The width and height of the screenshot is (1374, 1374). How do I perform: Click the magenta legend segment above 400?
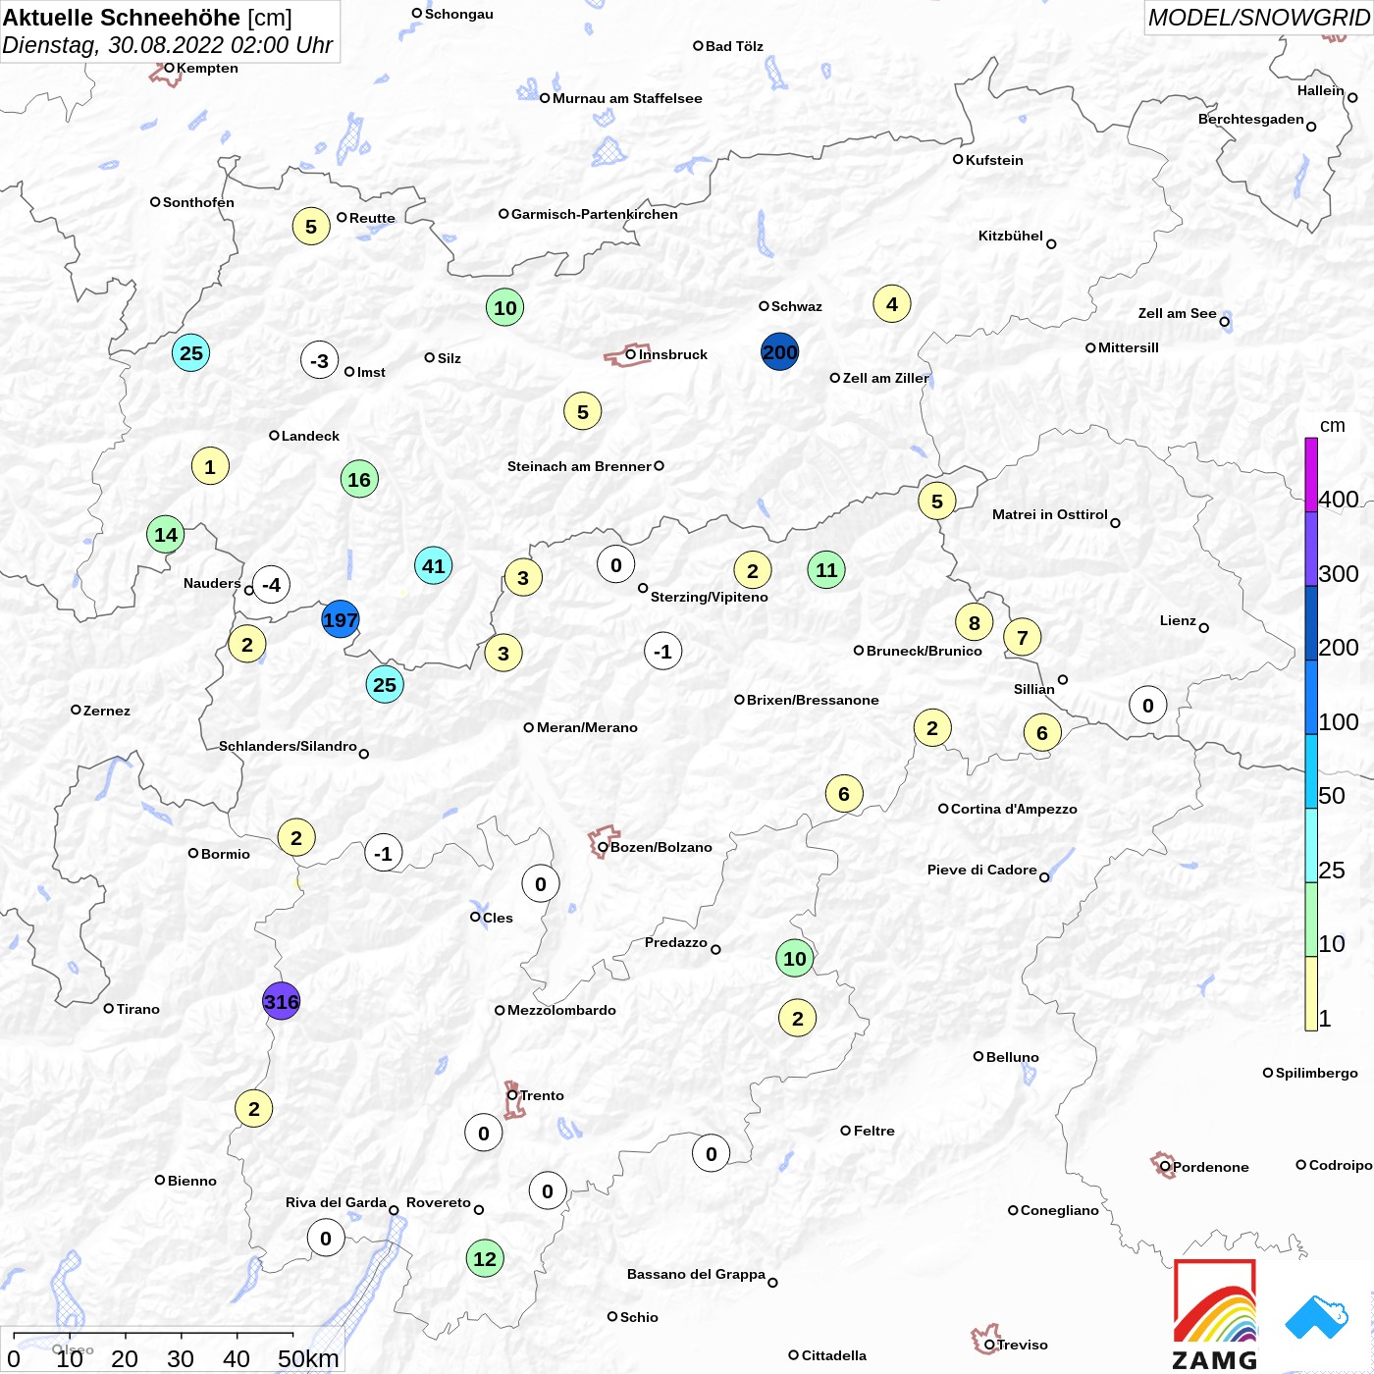coord(1311,475)
